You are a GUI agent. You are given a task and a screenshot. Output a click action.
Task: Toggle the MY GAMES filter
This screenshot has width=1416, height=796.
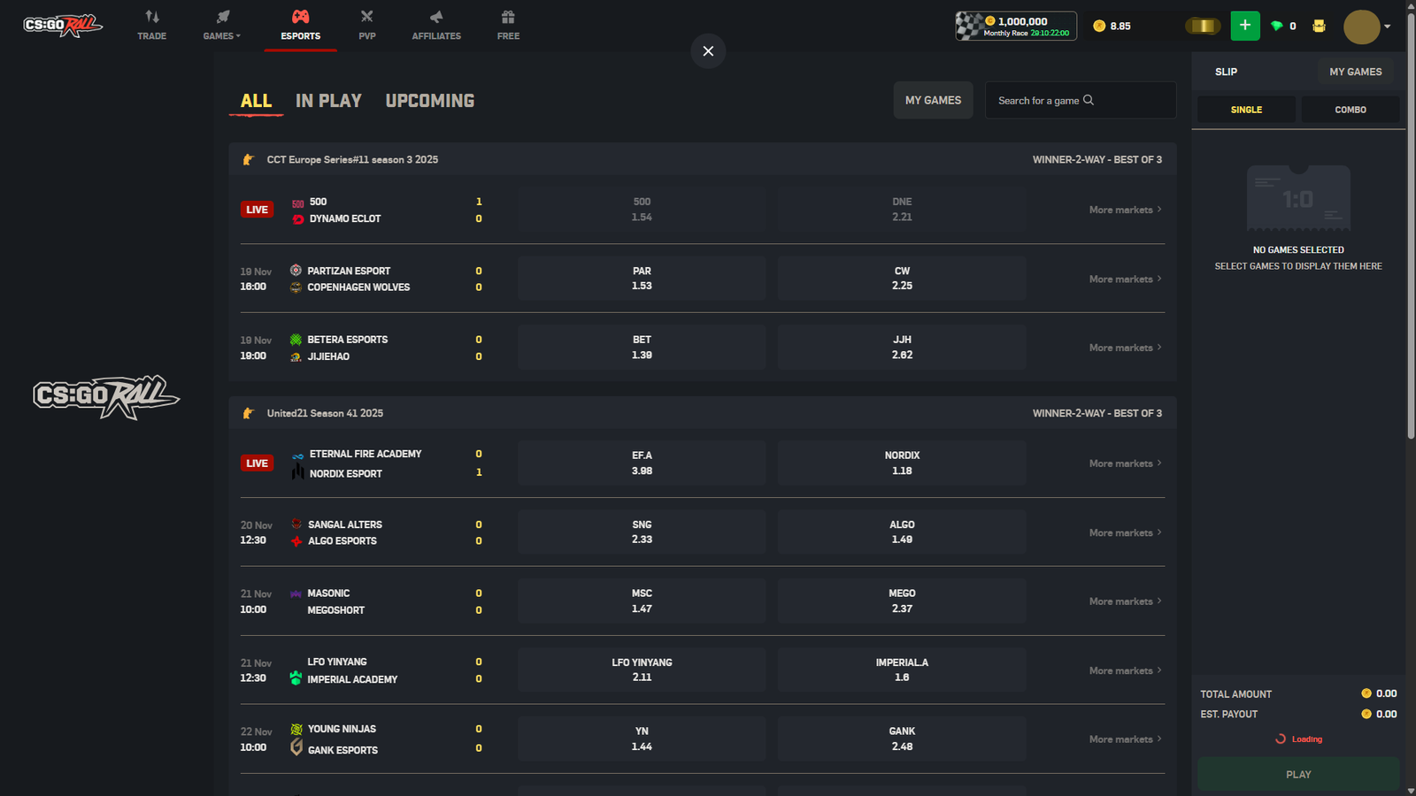[933, 100]
